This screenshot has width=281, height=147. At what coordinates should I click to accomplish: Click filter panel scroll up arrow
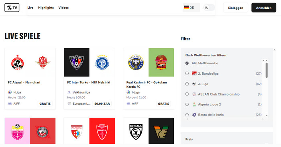pyautogui.click(x=274, y=50)
